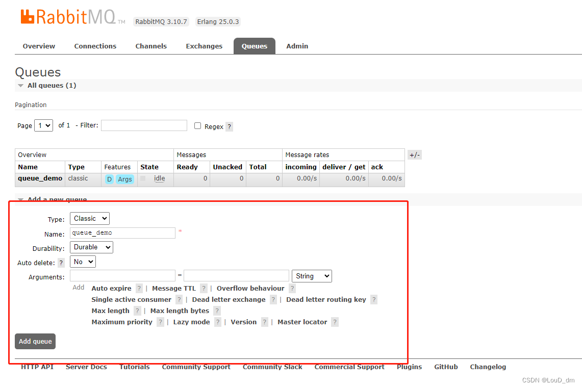Image resolution: width=582 pixels, height=388 pixels.
Task: Open the String argument type dropdown
Action: 312,276
